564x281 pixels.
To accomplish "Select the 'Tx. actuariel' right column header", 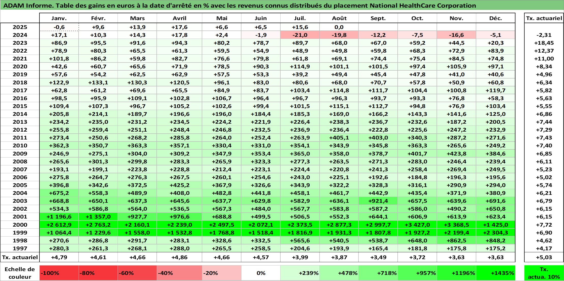I will click(x=544, y=18).
